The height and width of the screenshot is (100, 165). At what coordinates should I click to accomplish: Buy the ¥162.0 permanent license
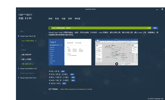64,83
